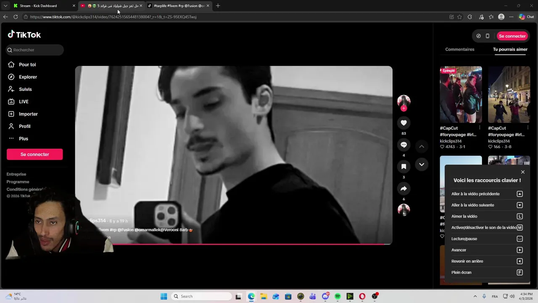Close the keyboard shortcuts popup
Image resolution: width=538 pixels, height=303 pixels.
(x=523, y=172)
